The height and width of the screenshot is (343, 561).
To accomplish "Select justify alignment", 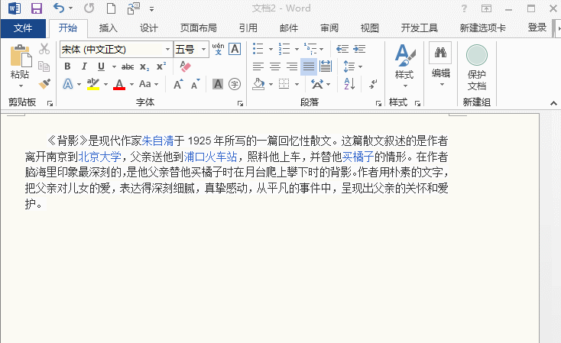I will click(309, 66).
